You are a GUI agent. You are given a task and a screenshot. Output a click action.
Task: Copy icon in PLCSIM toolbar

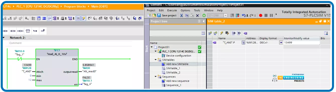pos(187,16)
